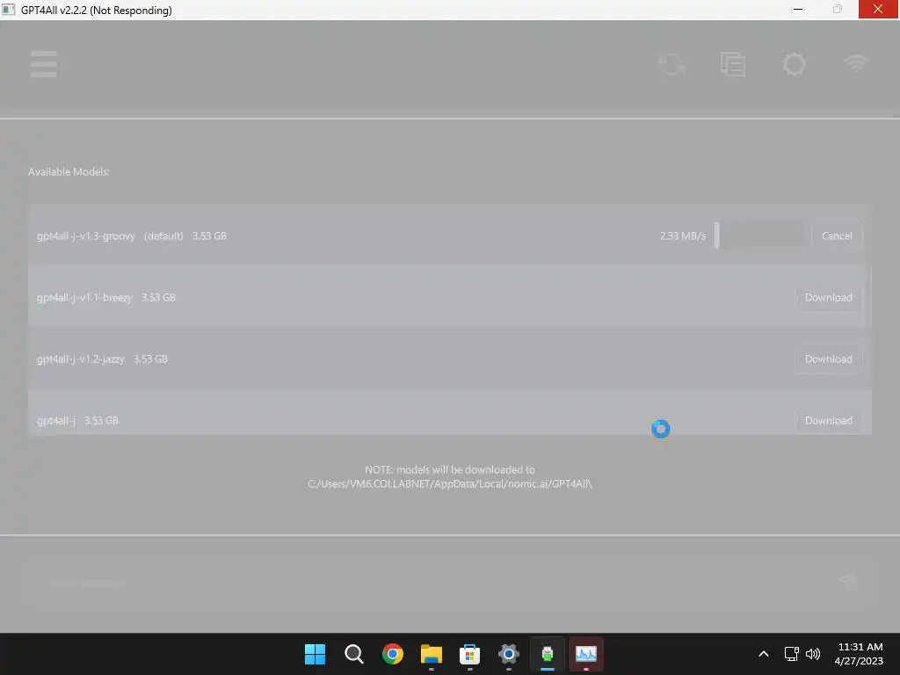This screenshot has width=900, height=675.
Task: Select the gpt4all-j-v1.3-groovy model name
Action: [x=86, y=236]
